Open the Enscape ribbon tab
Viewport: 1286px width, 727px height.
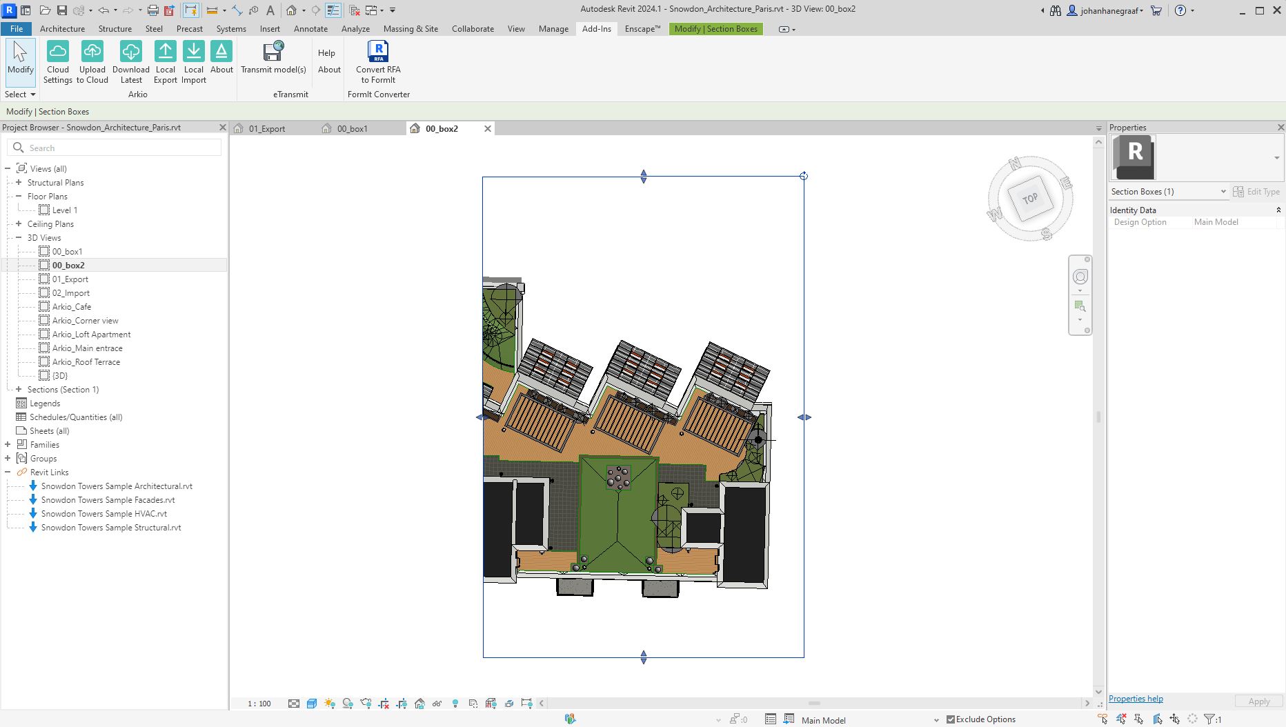(642, 29)
